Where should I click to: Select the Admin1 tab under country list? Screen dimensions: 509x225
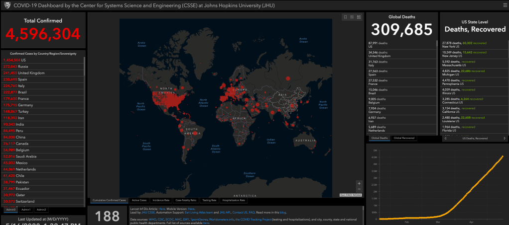coord(26,210)
